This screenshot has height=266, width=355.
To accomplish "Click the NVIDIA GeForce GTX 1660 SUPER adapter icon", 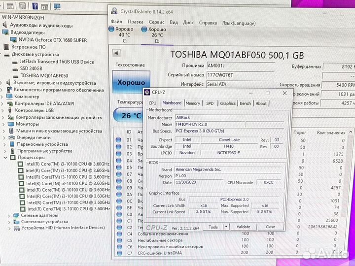I will pos(13,40).
